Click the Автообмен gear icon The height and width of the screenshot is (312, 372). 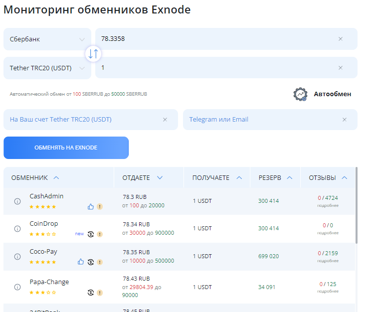300,94
